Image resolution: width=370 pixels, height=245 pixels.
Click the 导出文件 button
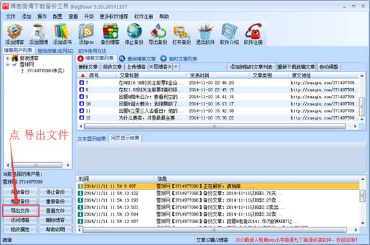[20, 210]
